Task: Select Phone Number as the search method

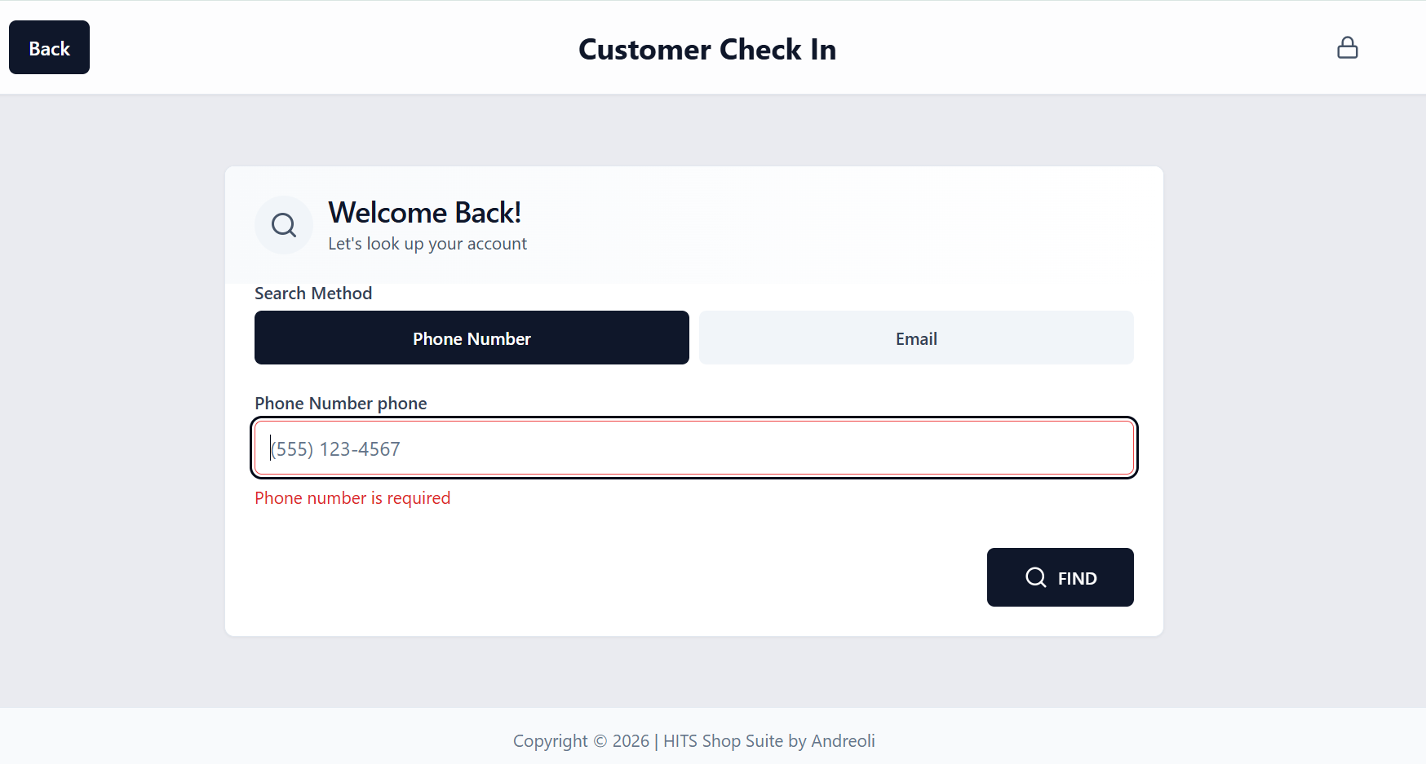Action: 472,338
